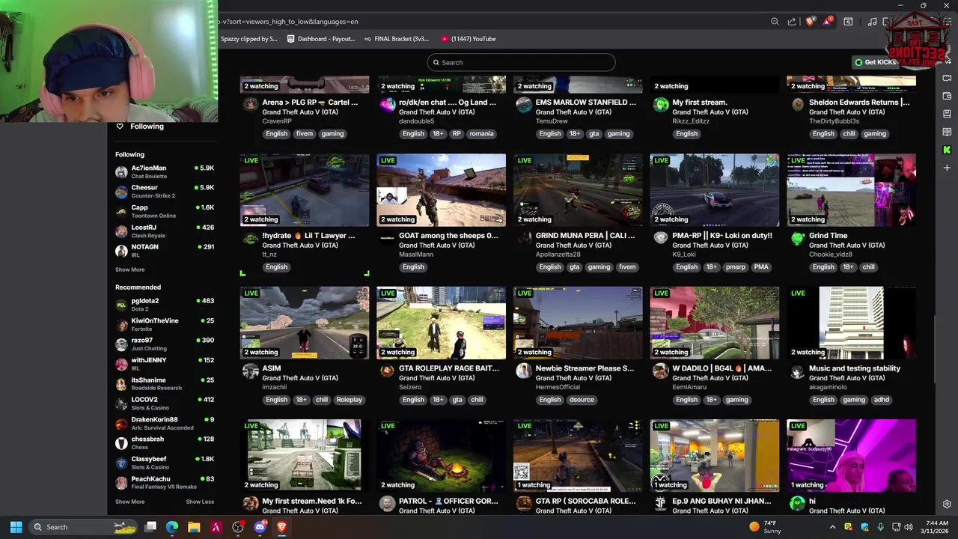The width and height of the screenshot is (958, 539).
Task: Click Apollanzetta28 streamer name
Action: 558,255
